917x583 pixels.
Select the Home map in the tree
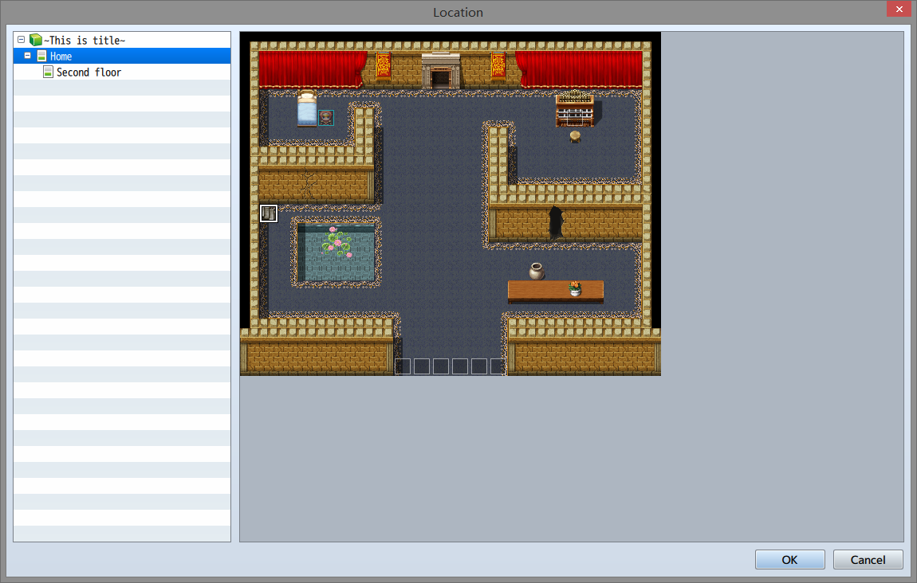(61, 56)
